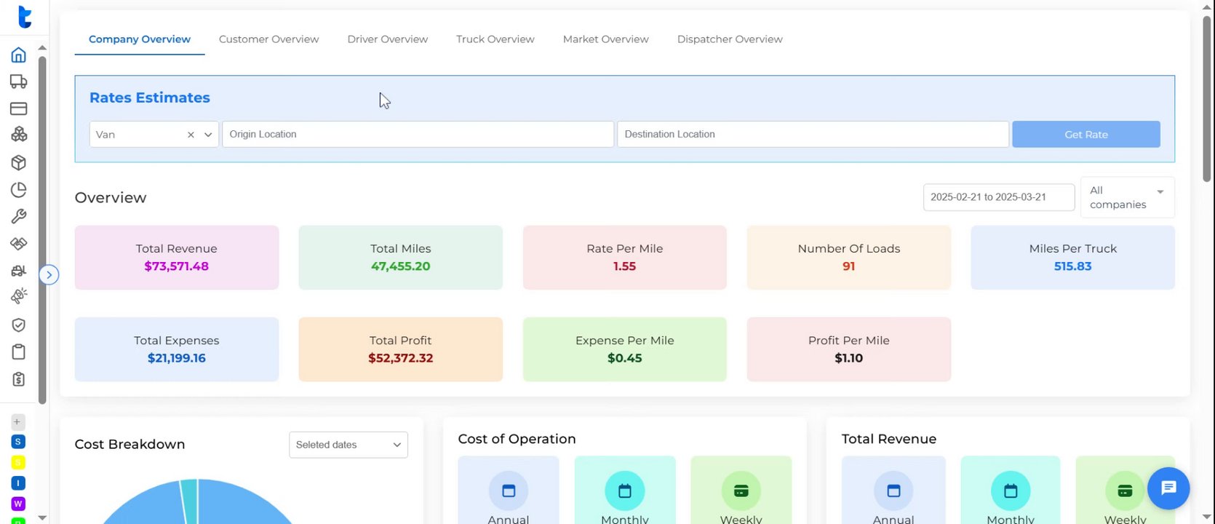Click the Total Expenses $21,199.16 card
Image resolution: width=1215 pixels, height=524 pixels.
click(x=177, y=349)
